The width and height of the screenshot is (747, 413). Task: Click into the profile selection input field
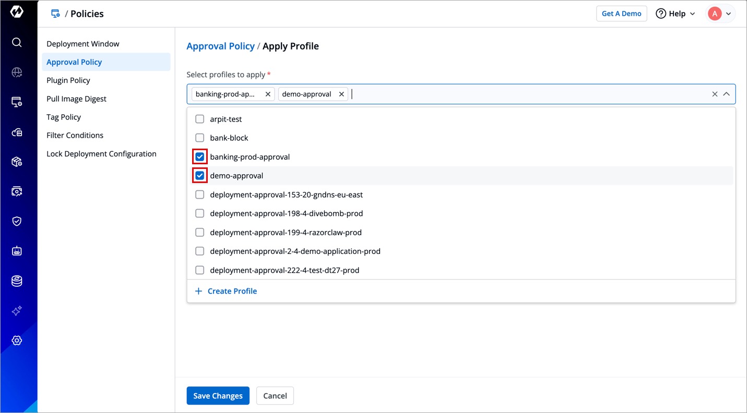(x=522, y=94)
